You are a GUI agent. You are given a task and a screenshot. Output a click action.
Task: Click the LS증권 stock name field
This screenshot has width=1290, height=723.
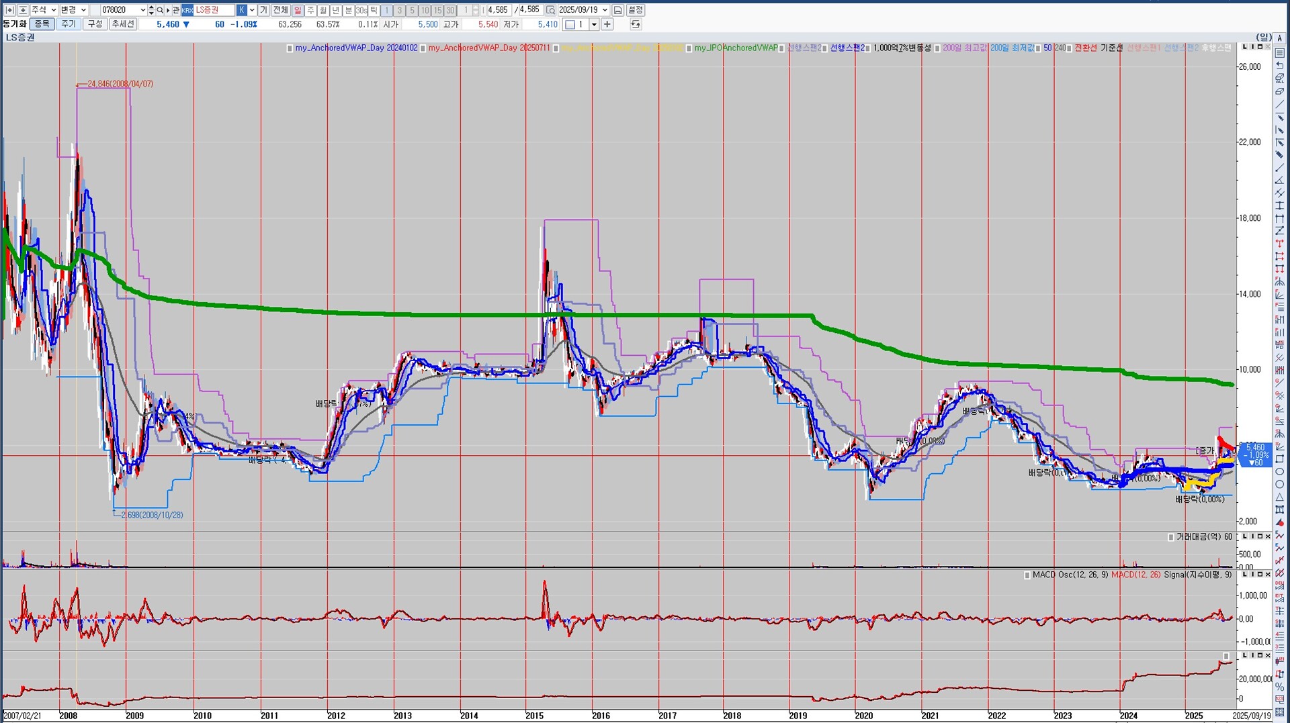214,10
